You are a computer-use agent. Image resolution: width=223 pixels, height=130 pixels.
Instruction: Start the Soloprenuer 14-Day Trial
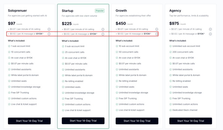29,121
